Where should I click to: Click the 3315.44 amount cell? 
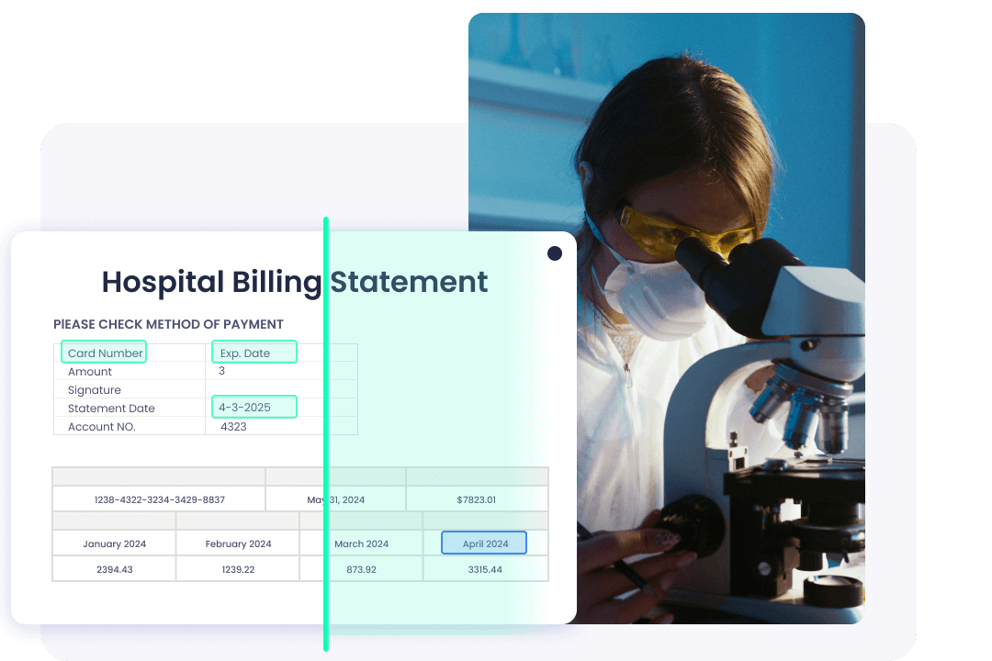484,569
